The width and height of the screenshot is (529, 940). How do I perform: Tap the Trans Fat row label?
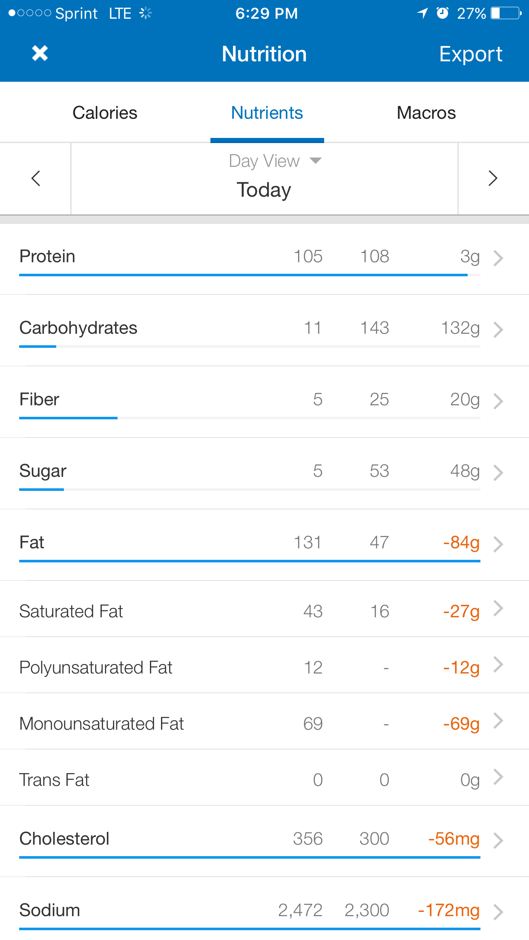pyautogui.click(x=55, y=780)
